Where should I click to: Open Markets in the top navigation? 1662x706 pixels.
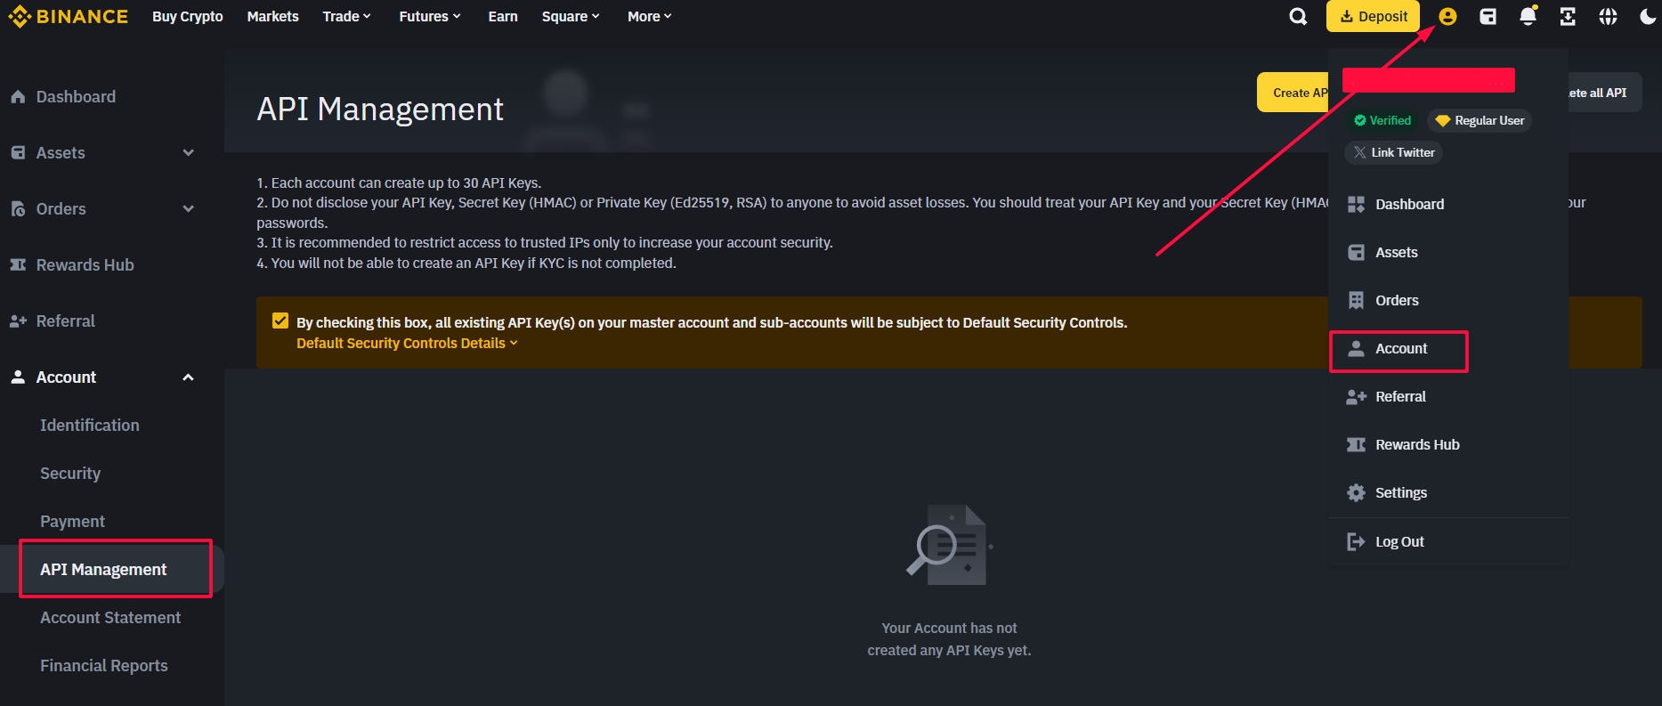tap(272, 16)
